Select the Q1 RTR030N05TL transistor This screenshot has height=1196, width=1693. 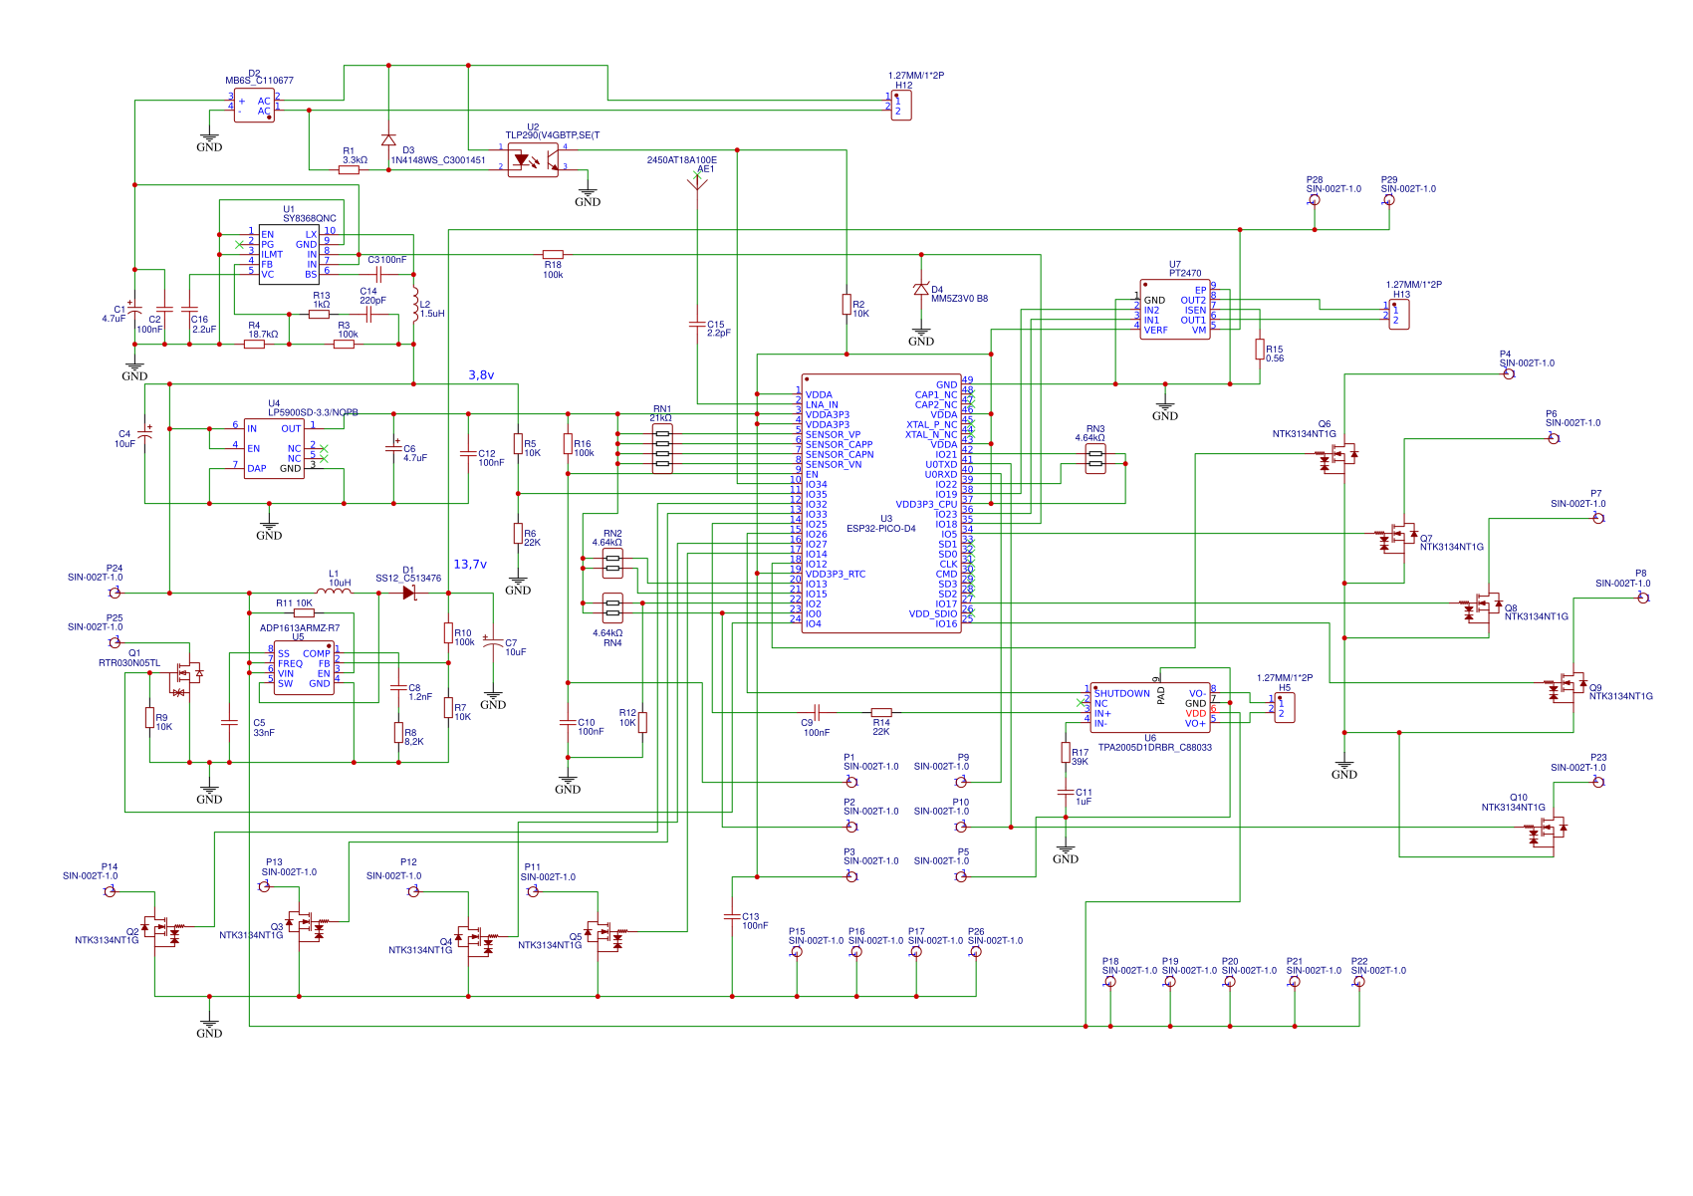point(184,678)
